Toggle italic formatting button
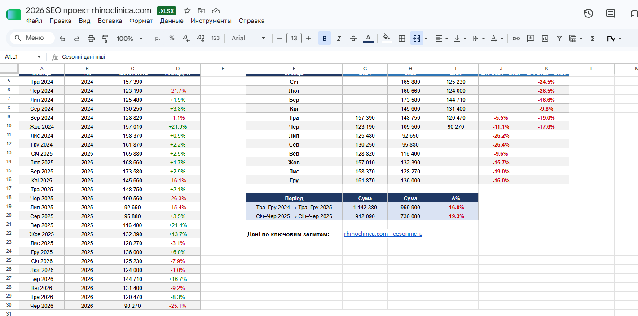This screenshot has width=638, height=316. point(339,39)
